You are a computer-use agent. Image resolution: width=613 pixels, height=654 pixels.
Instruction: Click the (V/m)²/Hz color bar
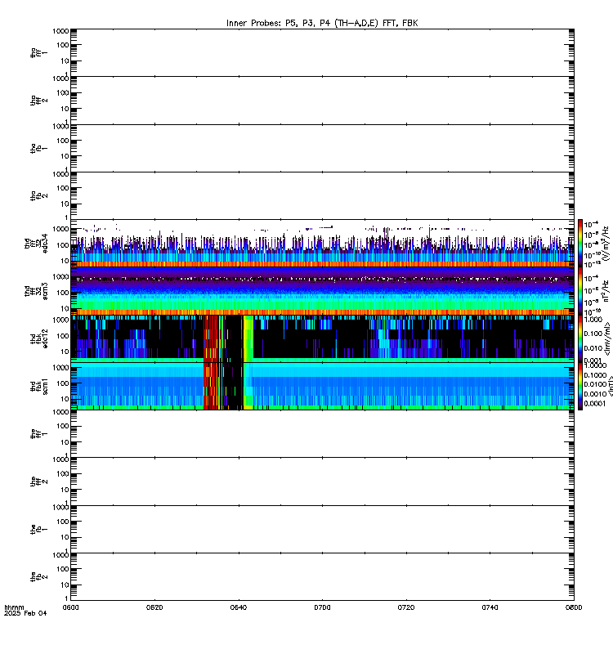[580, 243]
